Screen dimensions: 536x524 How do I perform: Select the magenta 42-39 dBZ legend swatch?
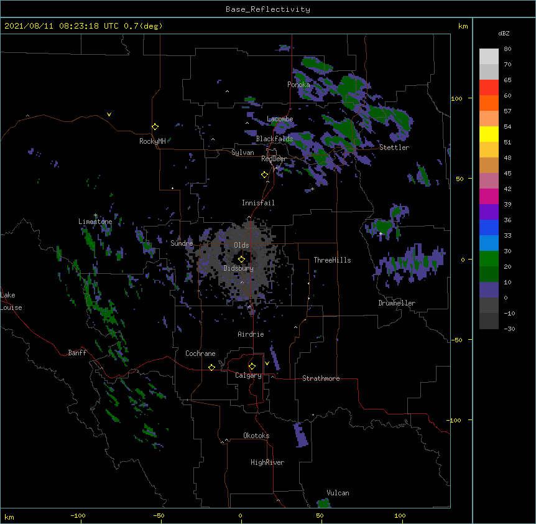(489, 196)
